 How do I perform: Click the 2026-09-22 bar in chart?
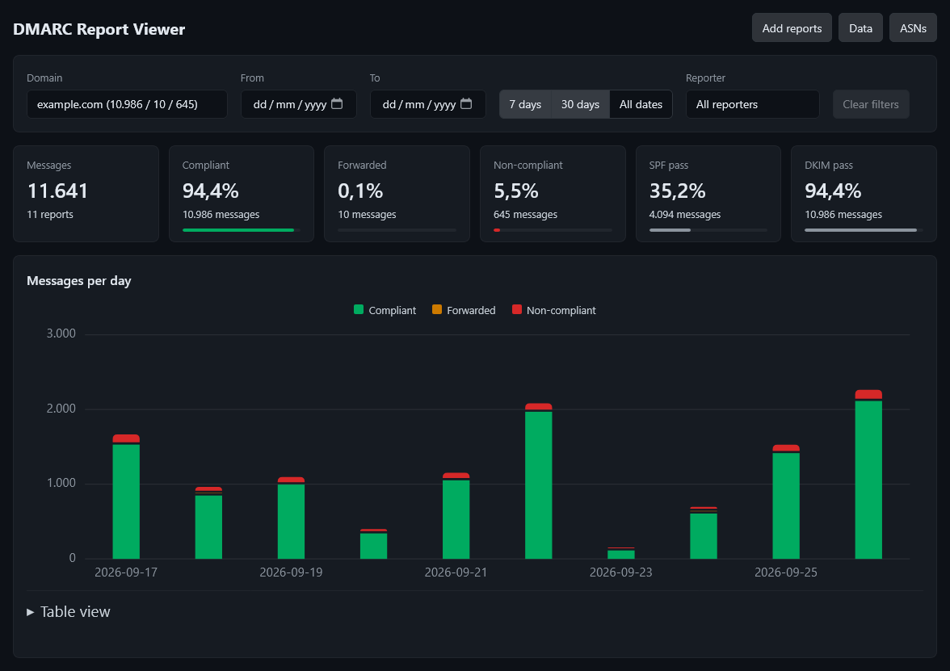[x=539, y=481]
